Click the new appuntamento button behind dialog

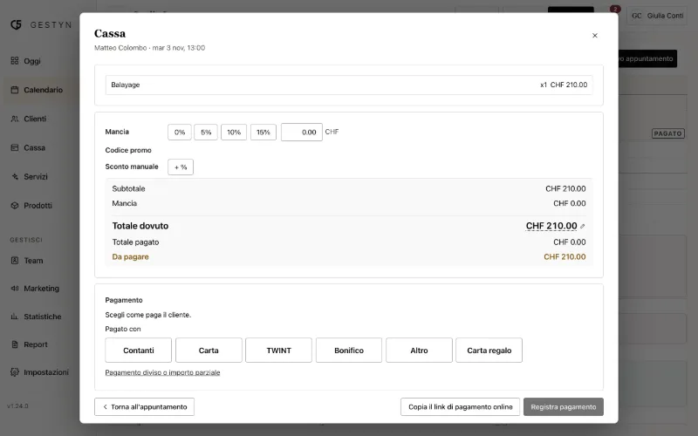[x=647, y=58]
